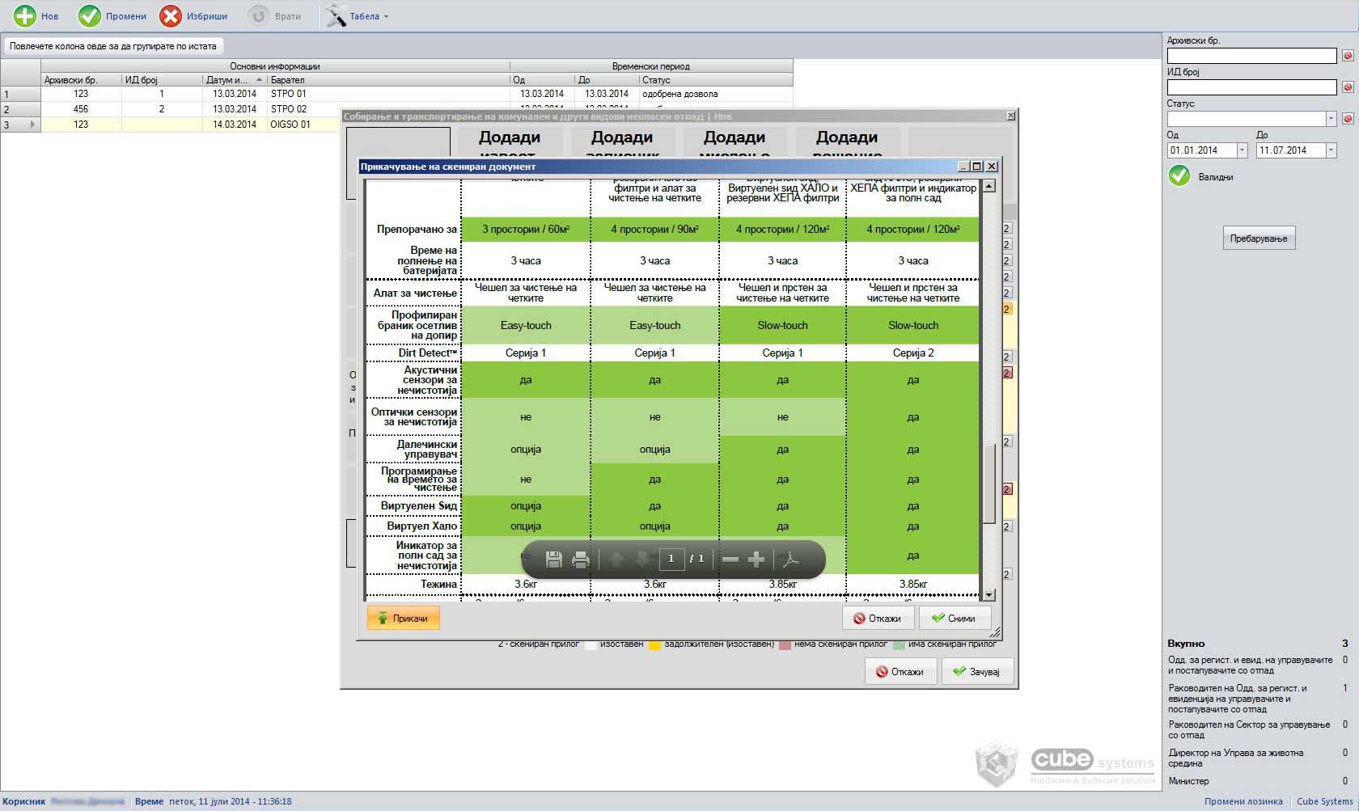Show Adobe Reader toolbar icon
The height and width of the screenshot is (811, 1359).
(x=790, y=559)
